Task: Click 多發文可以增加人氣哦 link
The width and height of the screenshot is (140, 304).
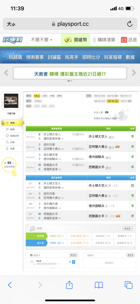Action: (x=106, y=118)
